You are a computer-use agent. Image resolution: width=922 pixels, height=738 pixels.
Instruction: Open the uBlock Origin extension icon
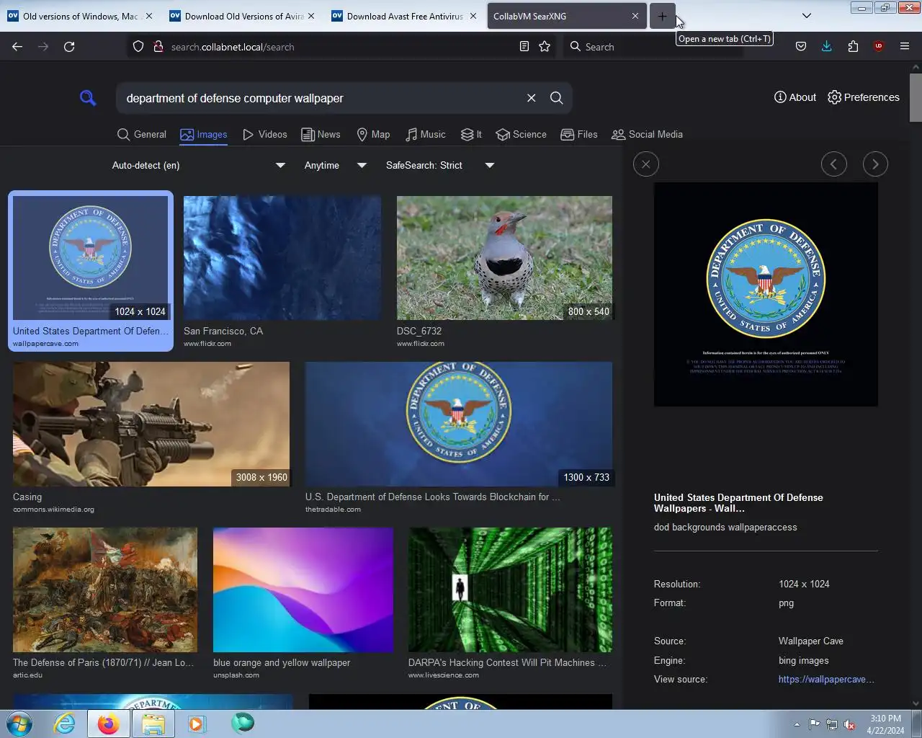(x=879, y=47)
